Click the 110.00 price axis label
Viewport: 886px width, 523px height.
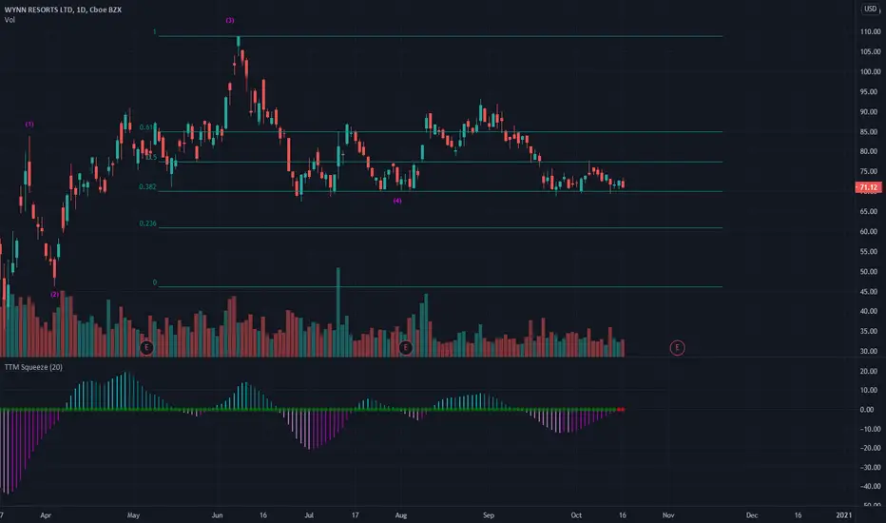point(870,31)
